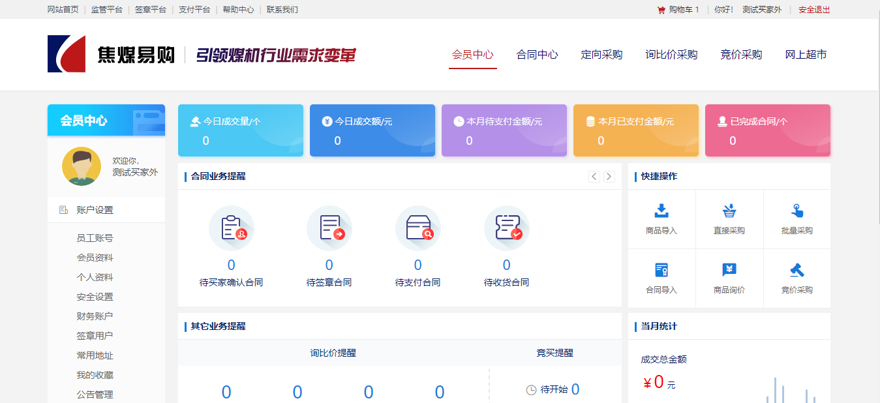Switch to 合同中心 navigation tab

(537, 55)
